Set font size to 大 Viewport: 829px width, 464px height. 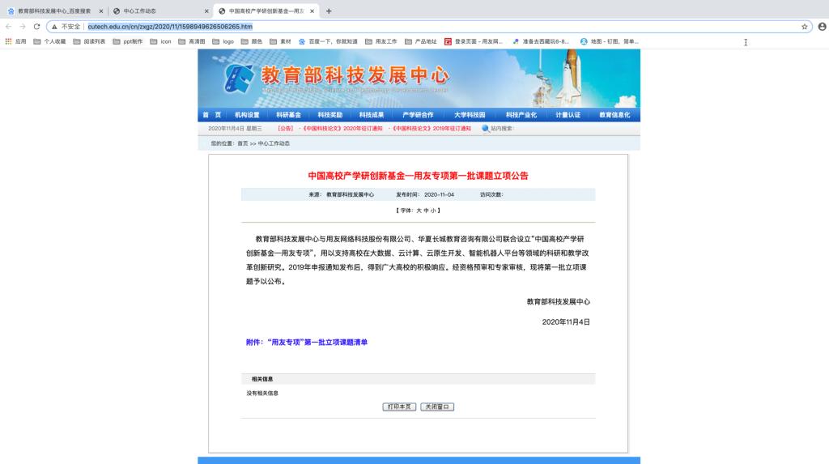coord(419,211)
